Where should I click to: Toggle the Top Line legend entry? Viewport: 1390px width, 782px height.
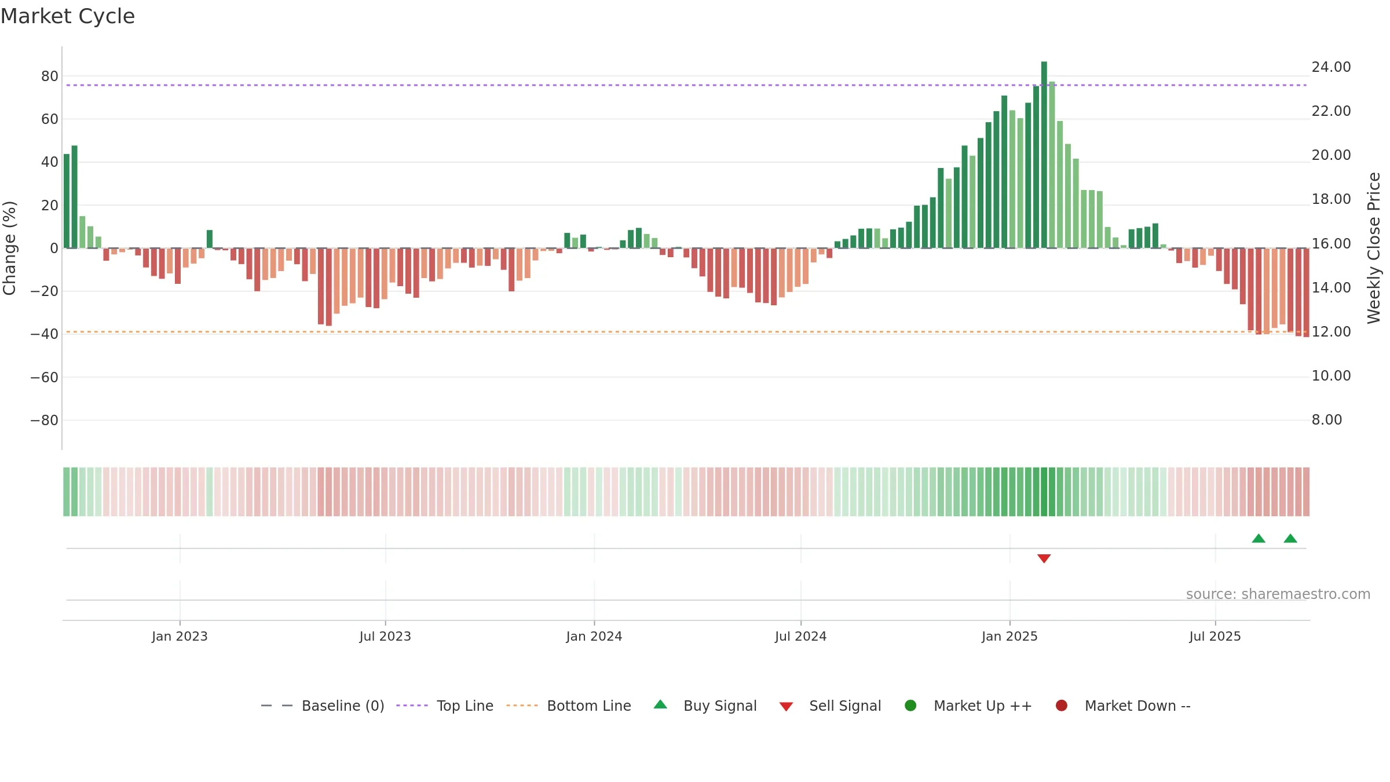[x=445, y=706]
